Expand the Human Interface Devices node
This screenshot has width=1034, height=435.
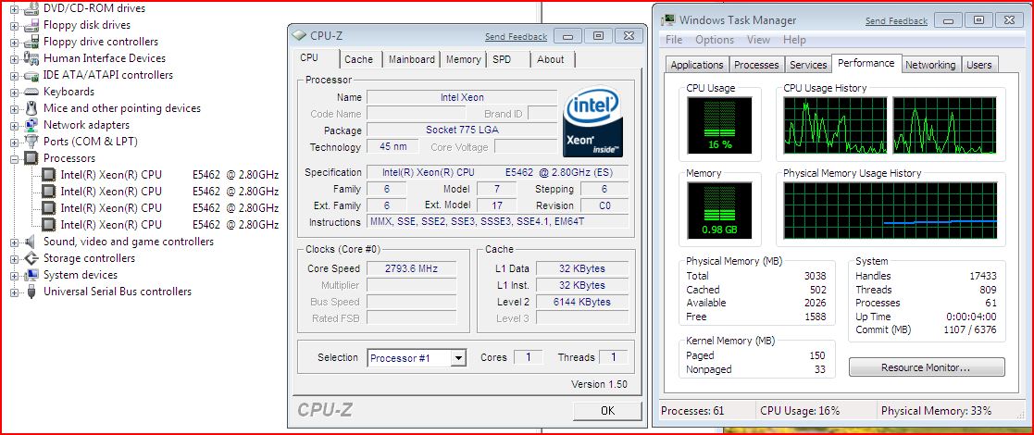pos(15,58)
